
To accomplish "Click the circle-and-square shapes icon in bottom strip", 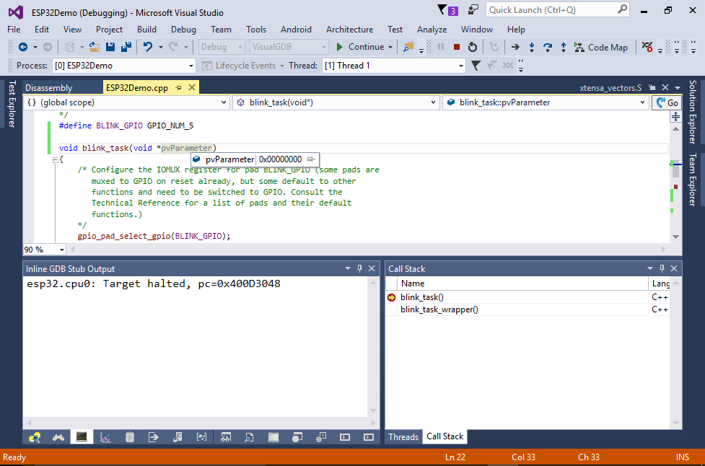I will [x=297, y=437].
